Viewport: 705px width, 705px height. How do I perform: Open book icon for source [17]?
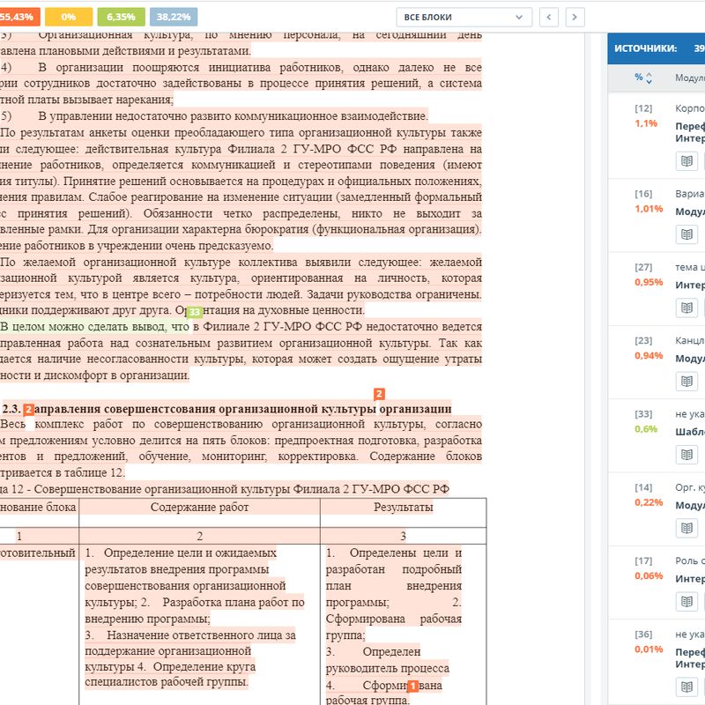687,601
